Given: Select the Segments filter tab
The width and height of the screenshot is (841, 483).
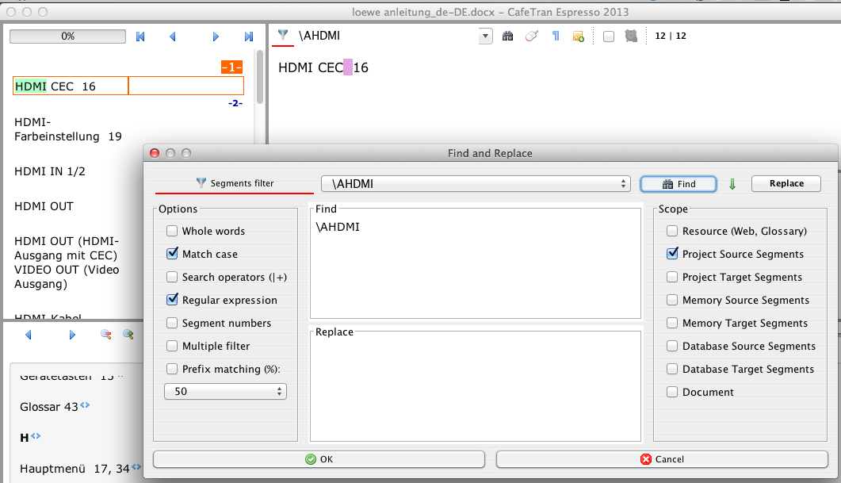Looking at the screenshot, I should tap(235, 183).
